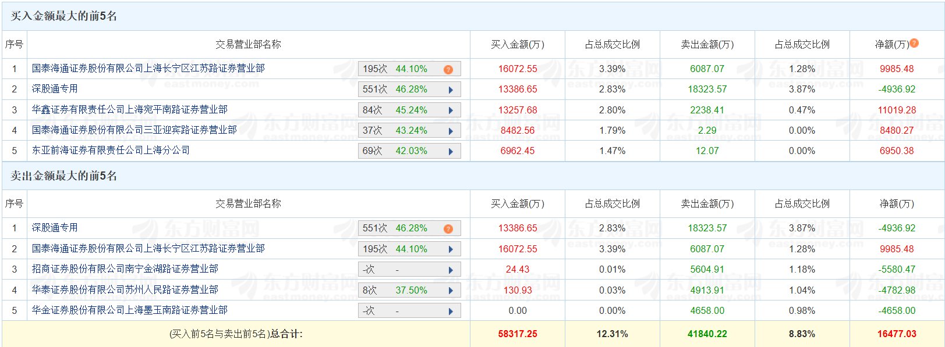
Task: Open 深股通专用 link in bottom table
Action: coord(55,228)
